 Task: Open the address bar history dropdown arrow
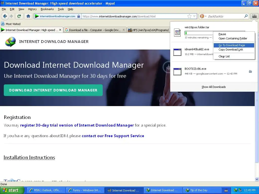tap(195, 16)
